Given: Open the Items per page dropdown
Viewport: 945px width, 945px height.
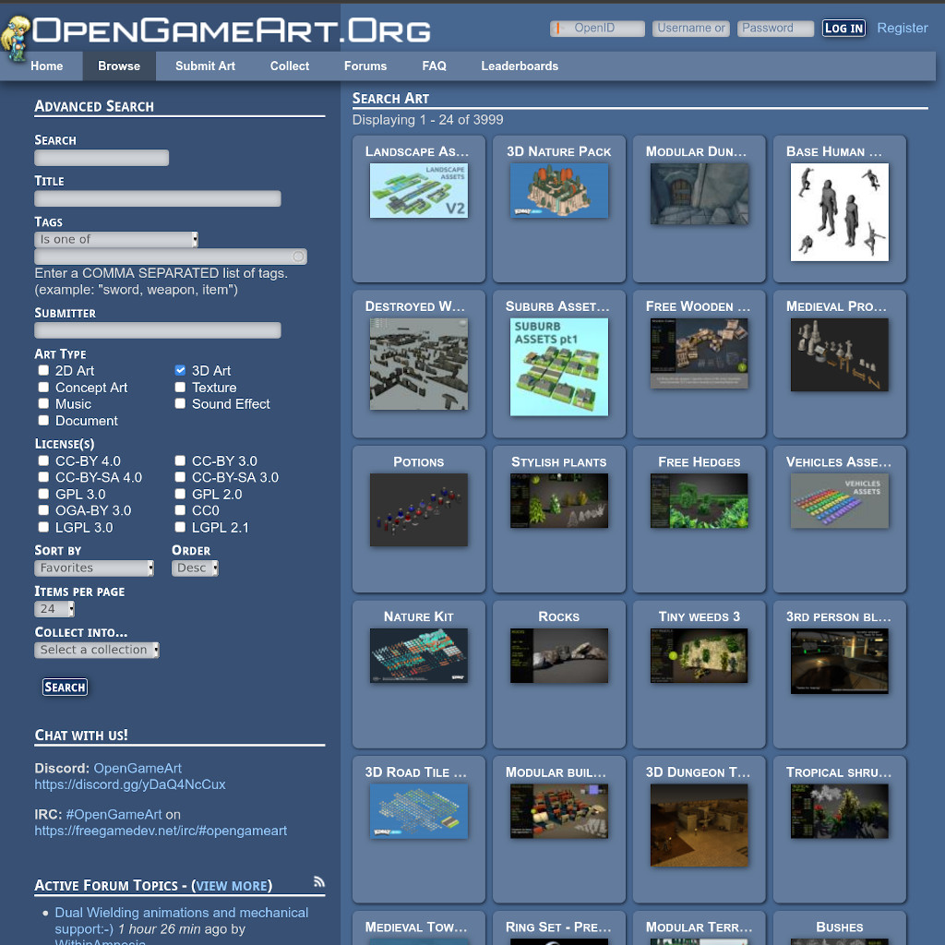Looking at the screenshot, I should click(54, 609).
